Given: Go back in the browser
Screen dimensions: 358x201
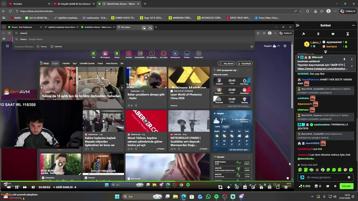Looking at the screenshot, I should (4, 11).
